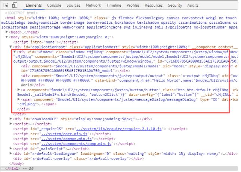Open the comp.min.js source link
This screenshot has height=172, width=241.
76,144
